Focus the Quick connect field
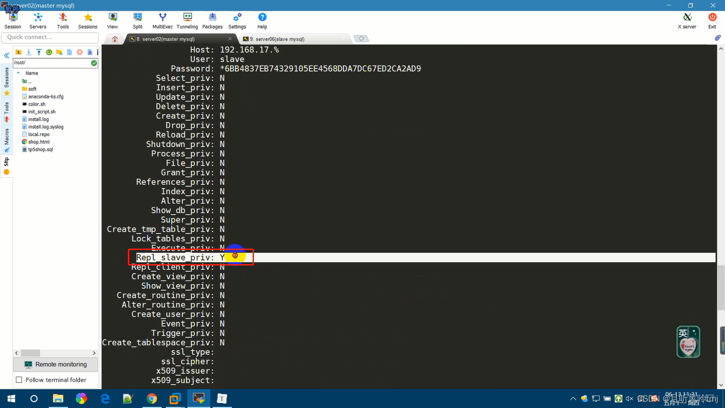 (50, 37)
